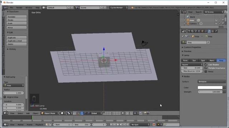Click the Rotate button
The width and height of the screenshot is (229, 128).
[x=16, y=20]
